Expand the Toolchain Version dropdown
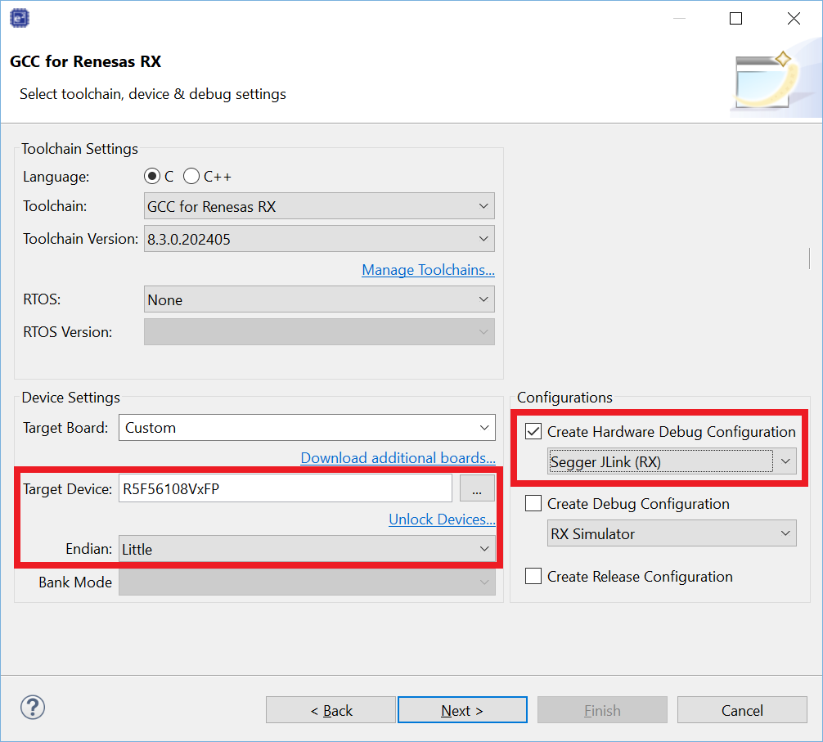The height and width of the screenshot is (742, 823). 319,240
